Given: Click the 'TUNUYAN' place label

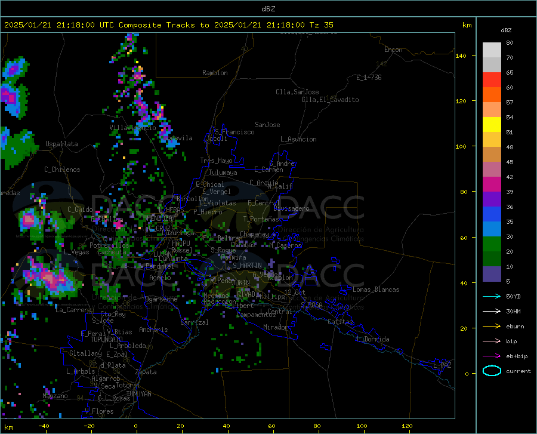Looking at the screenshot, I should coord(138,394).
